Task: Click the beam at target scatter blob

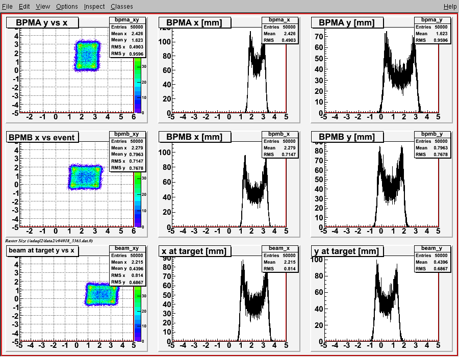Action: [102, 294]
